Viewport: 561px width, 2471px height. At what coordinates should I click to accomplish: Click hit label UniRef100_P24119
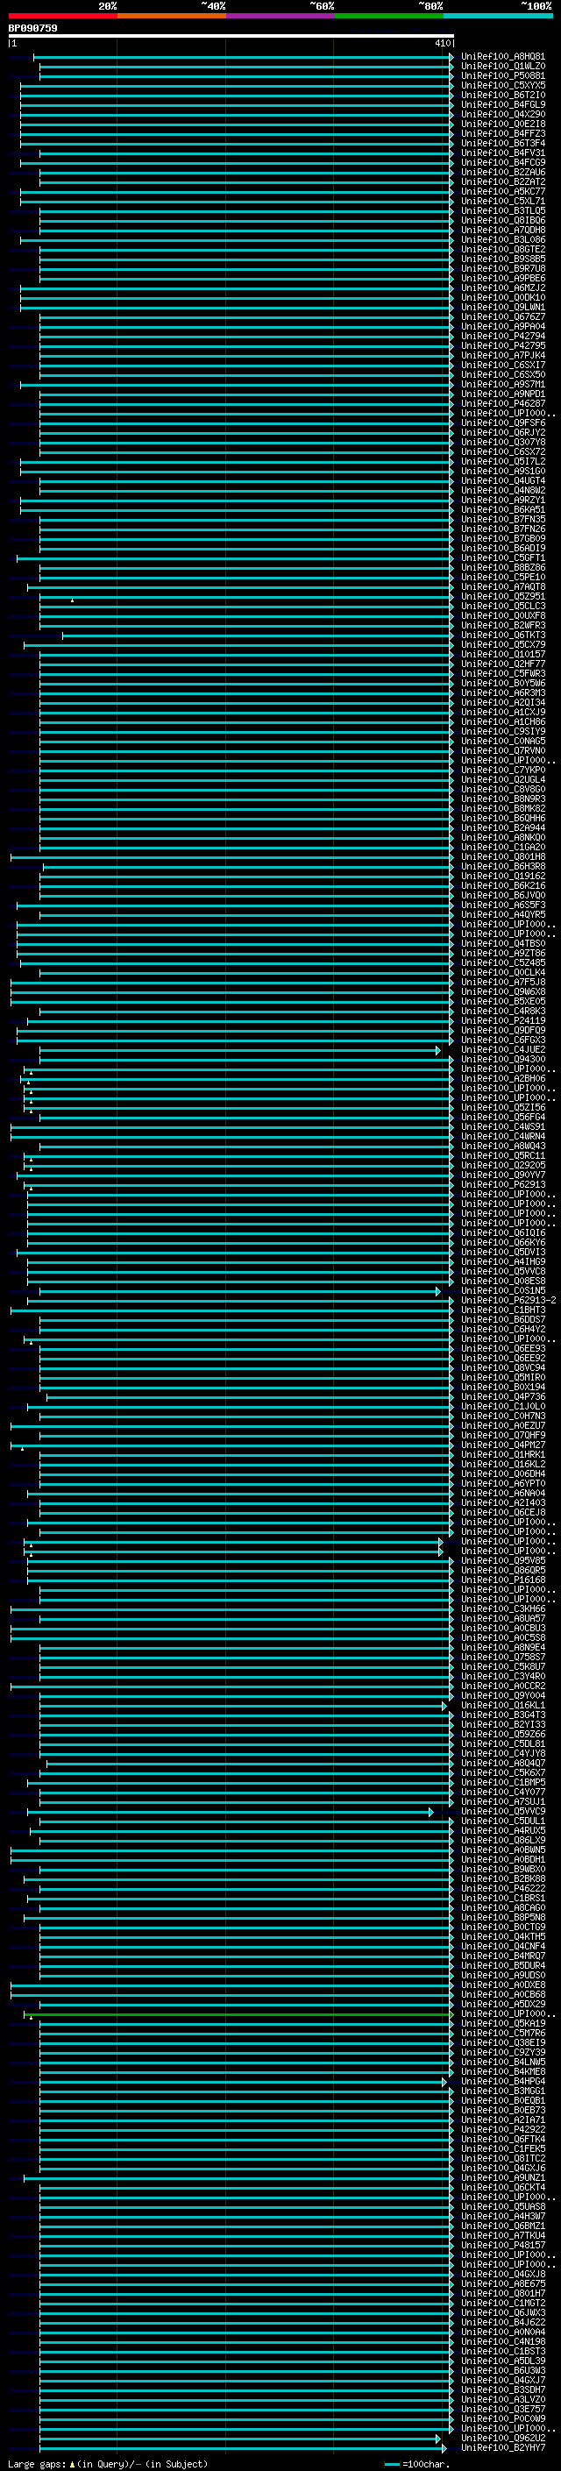(502, 1020)
